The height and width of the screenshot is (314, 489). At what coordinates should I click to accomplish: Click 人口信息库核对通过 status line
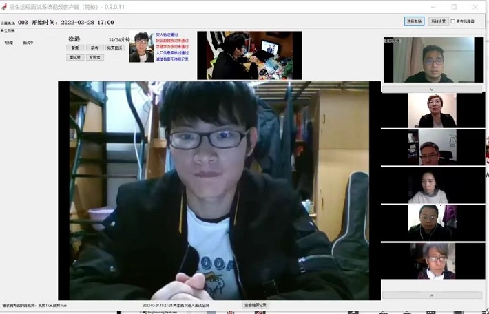[x=172, y=53]
